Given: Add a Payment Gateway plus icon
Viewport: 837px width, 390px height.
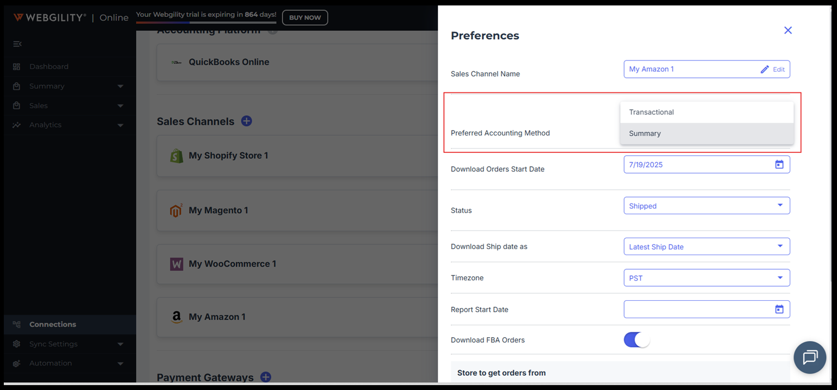Looking at the screenshot, I should (265, 377).
